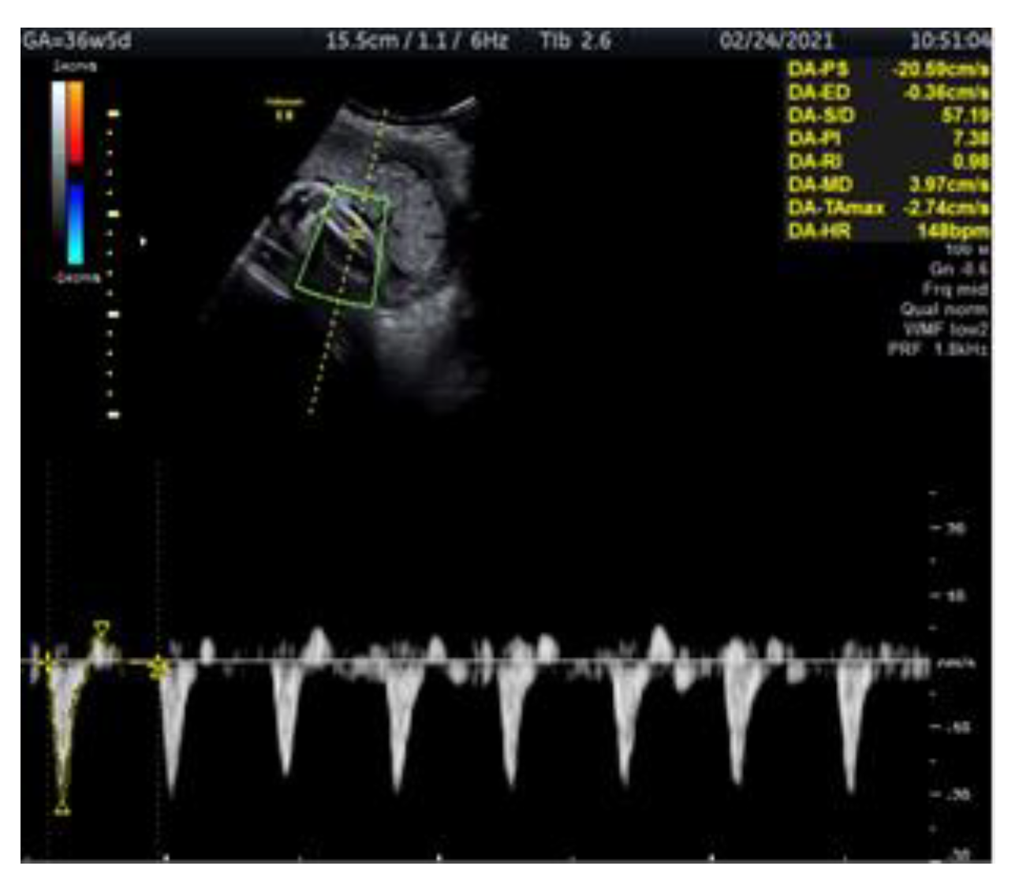Click the DA-PS peak systolic velocity value

pyautogui.click(x=940, y=69)
